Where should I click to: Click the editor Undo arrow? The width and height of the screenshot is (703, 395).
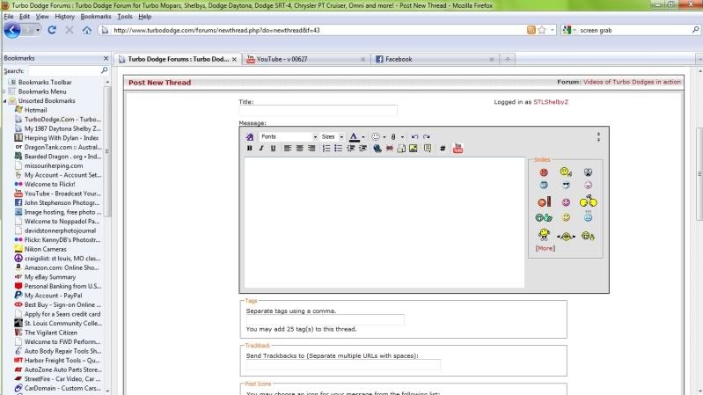point(414,136)
